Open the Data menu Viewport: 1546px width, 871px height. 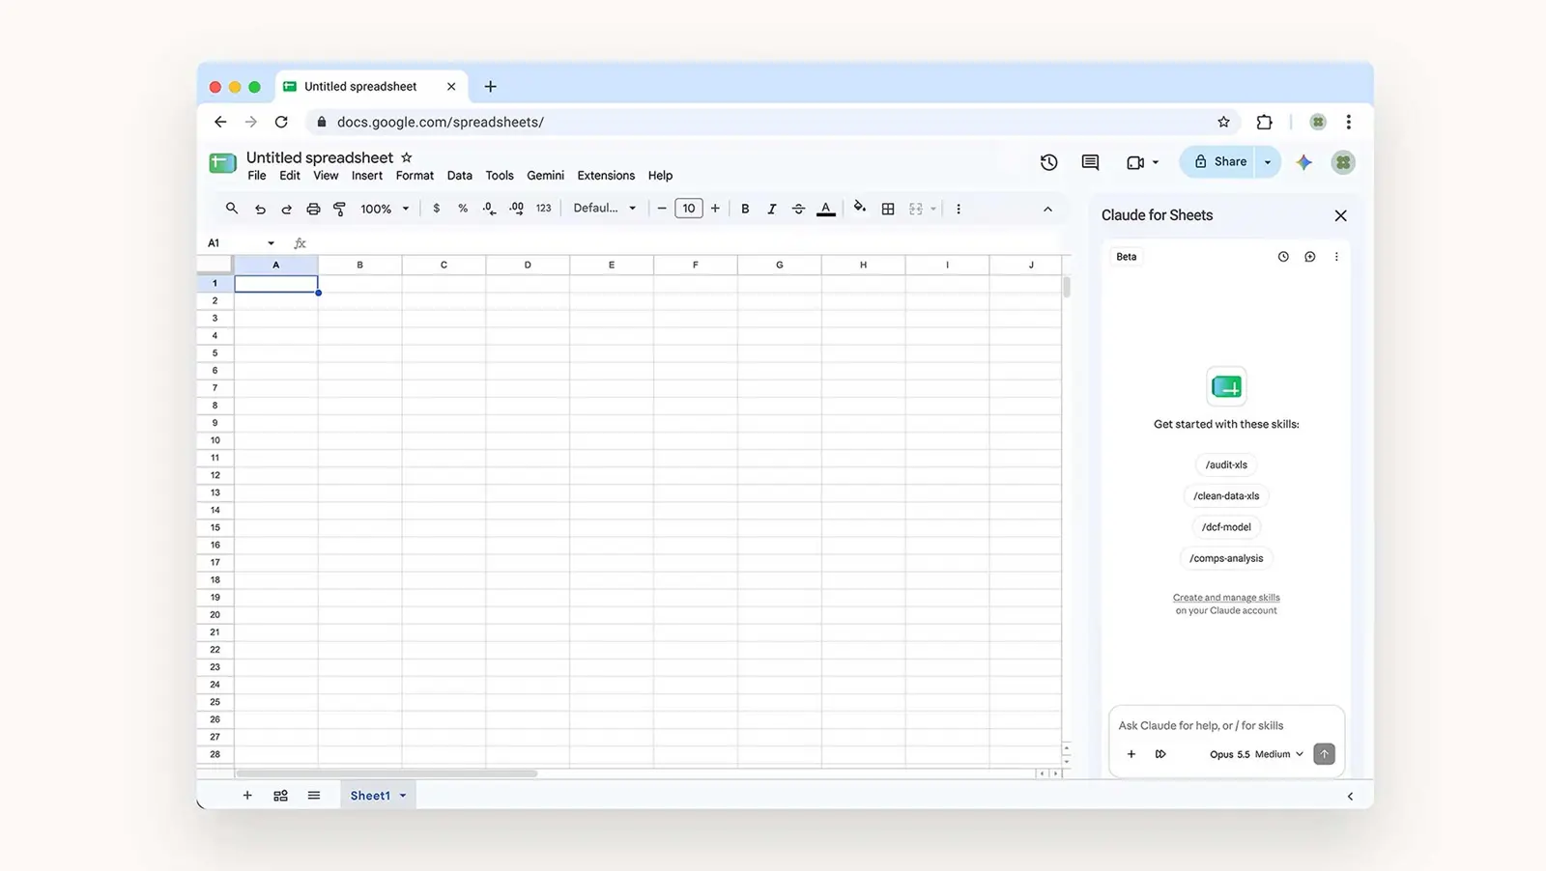pos(460,176)
